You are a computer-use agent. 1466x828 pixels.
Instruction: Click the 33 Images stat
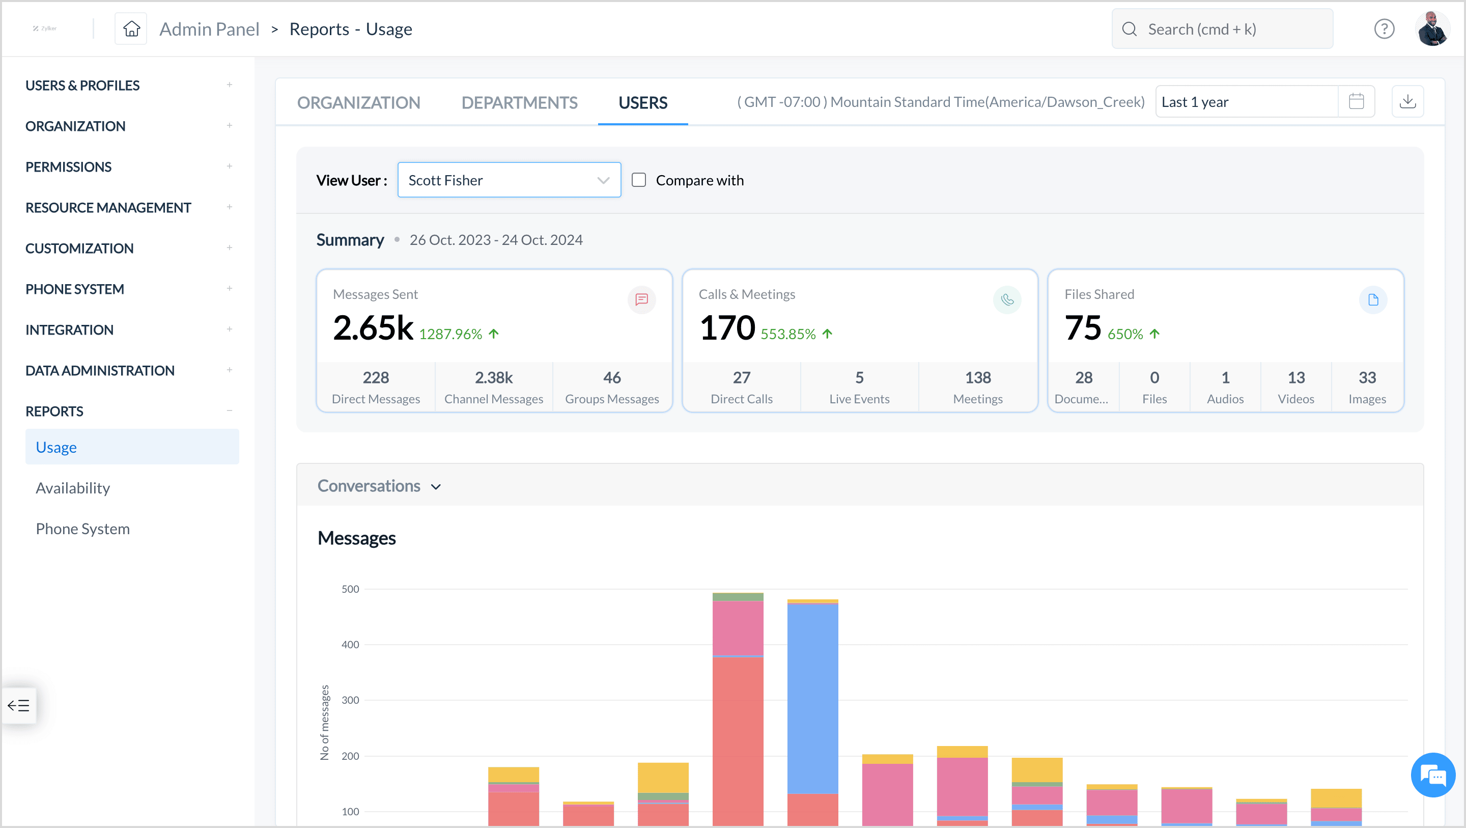click(1367, 387)
